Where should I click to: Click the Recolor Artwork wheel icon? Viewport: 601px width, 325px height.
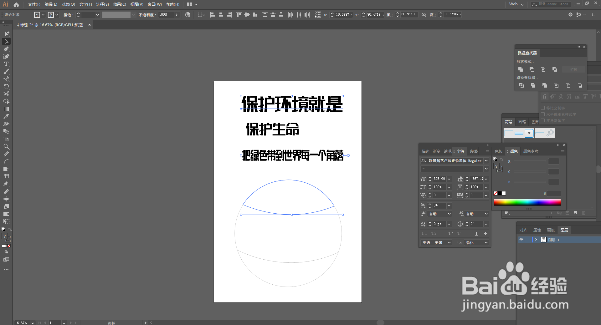pos(188,15)
